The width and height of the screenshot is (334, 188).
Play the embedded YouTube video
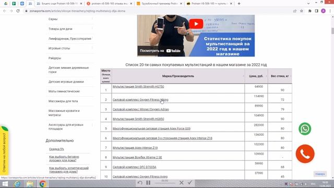point(196,23)
